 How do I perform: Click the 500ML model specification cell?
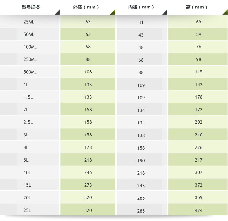[30, 72]
